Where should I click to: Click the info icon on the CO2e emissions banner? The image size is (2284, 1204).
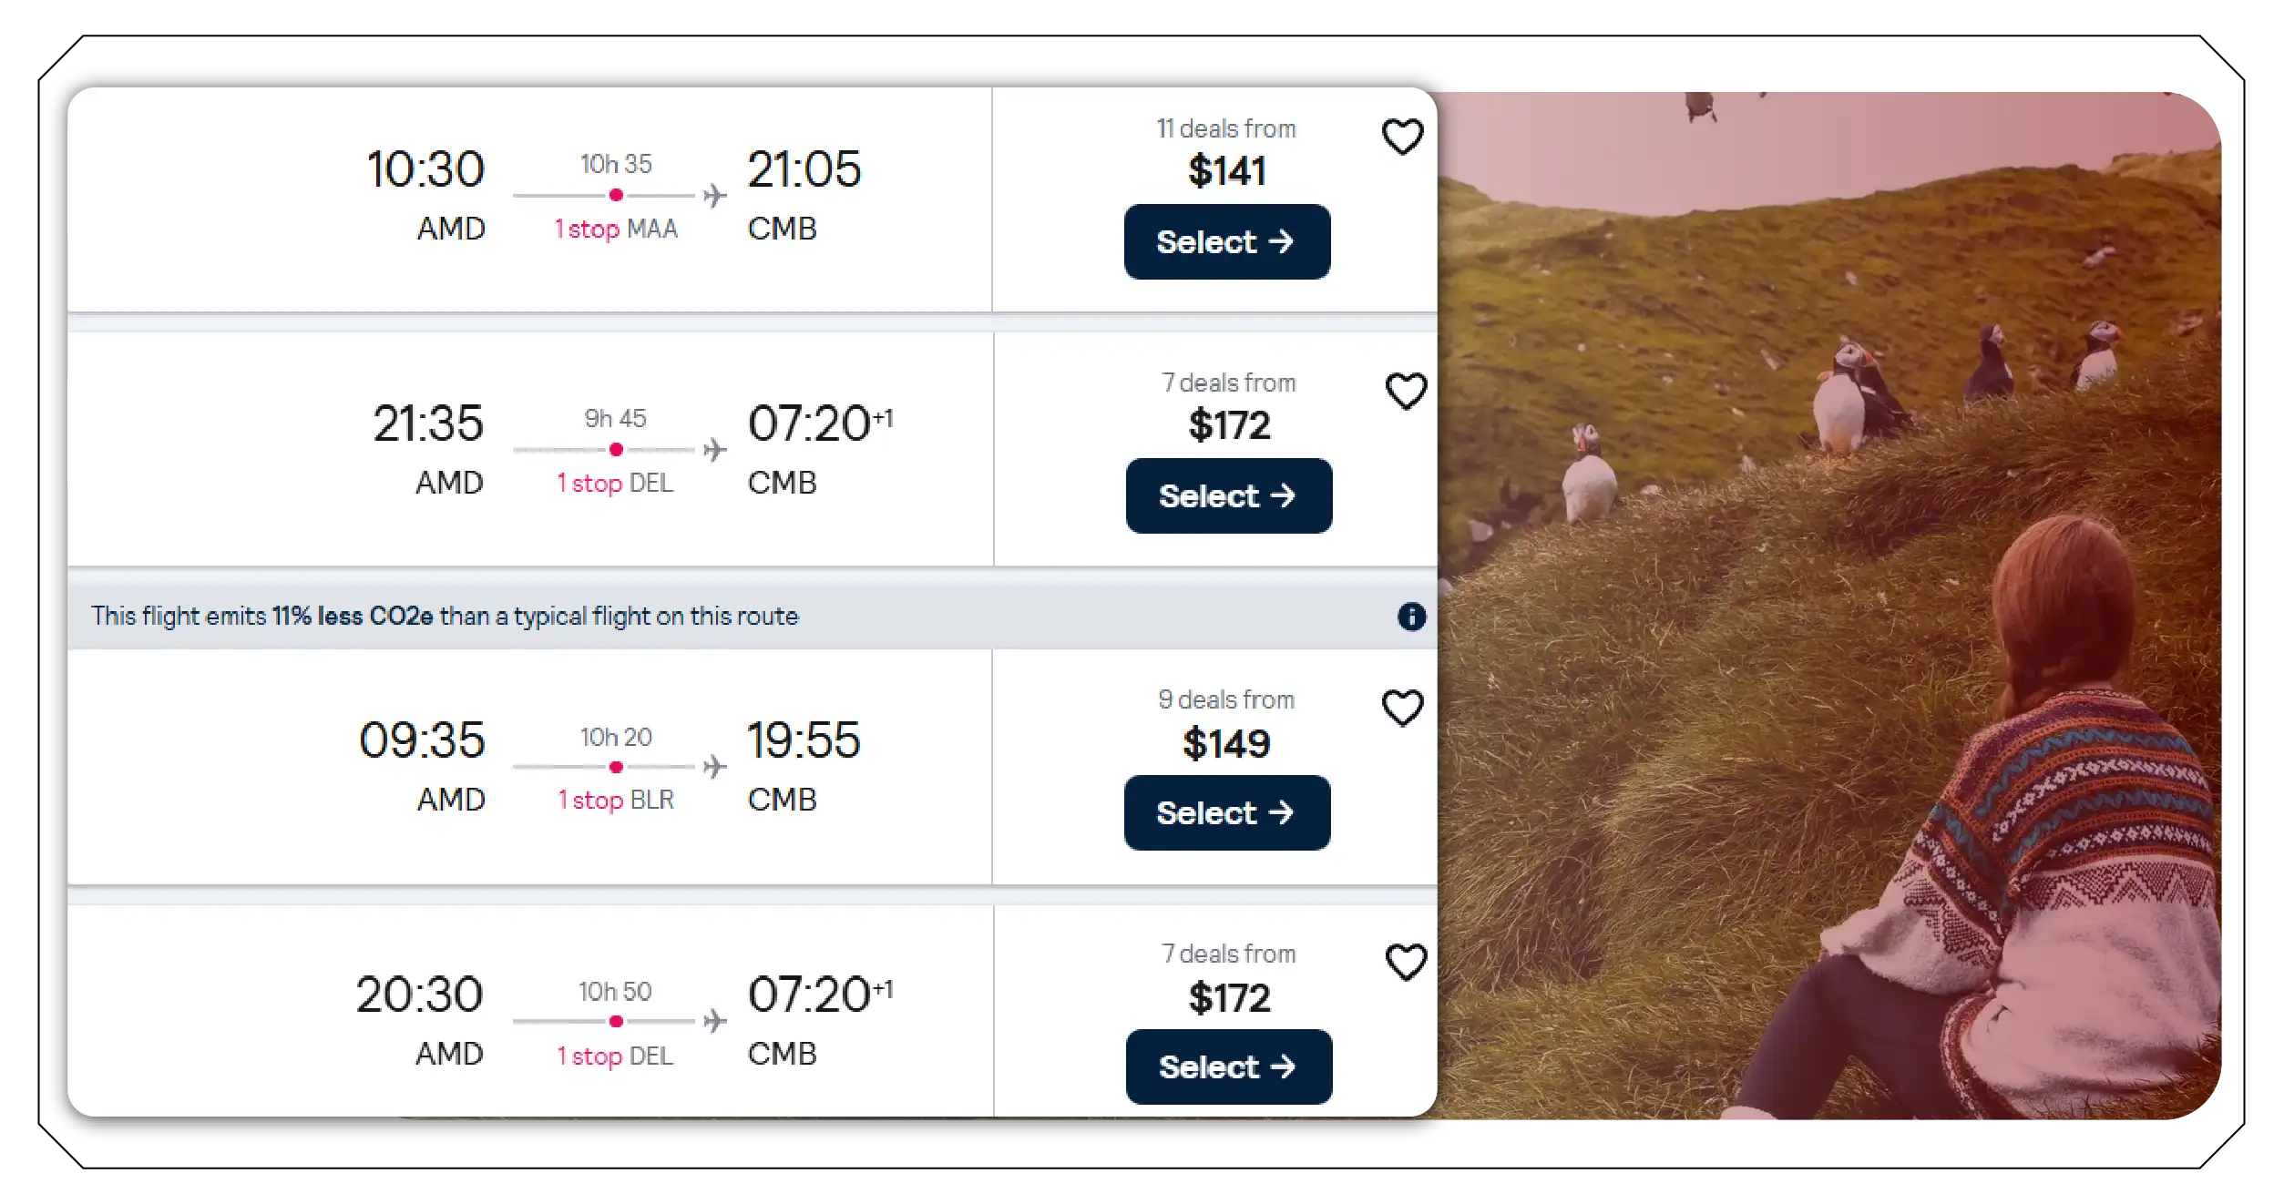coord(1408,617)
